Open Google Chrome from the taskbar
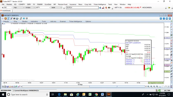 pyautogui.click(x=96, y=94)
